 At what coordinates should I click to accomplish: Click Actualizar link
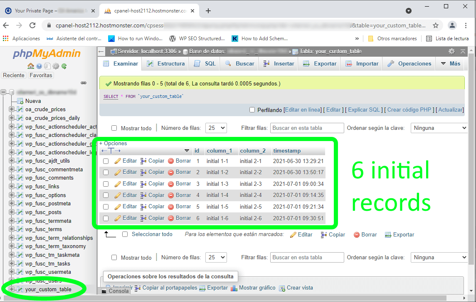[451, 110]
